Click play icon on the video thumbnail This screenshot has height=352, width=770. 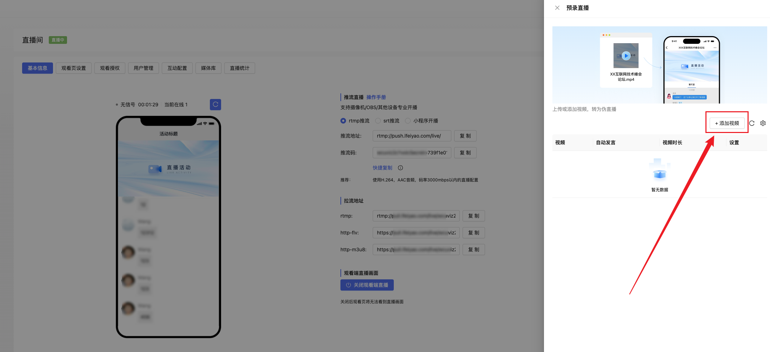pyautogui.click(x=626, y=56)
